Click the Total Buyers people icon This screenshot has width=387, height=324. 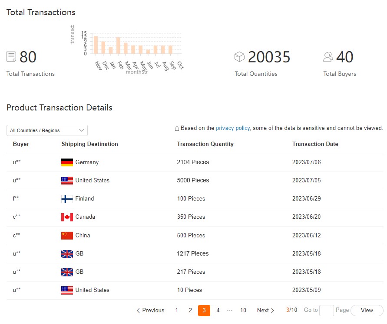point(328,57)
